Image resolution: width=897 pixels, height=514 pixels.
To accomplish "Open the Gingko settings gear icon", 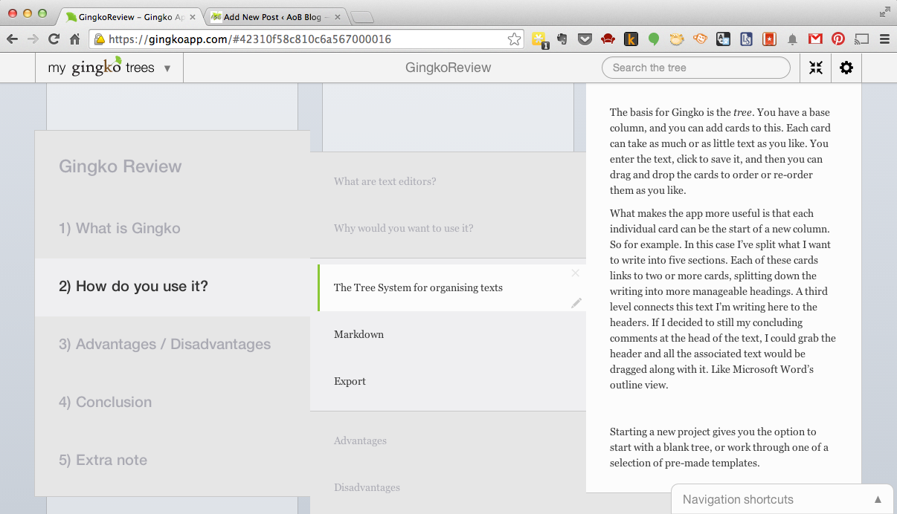I will (x=846, y=68).
